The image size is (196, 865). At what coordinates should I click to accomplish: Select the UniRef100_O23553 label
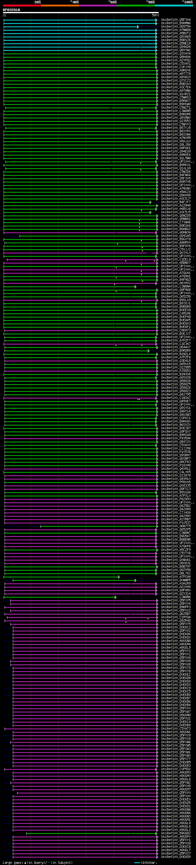click(x=176, y=121)
